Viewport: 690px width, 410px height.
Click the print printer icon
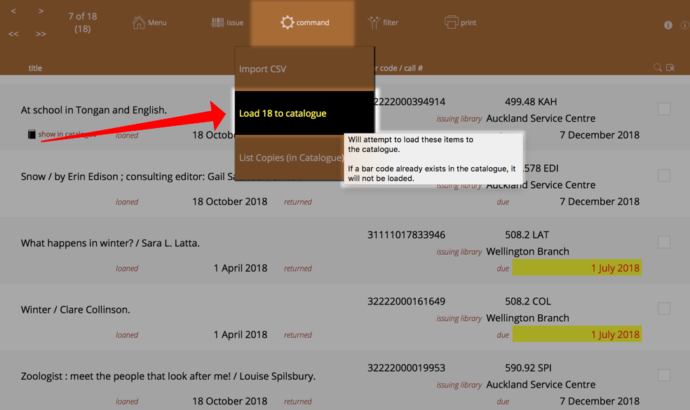click(x=451, y=22)
